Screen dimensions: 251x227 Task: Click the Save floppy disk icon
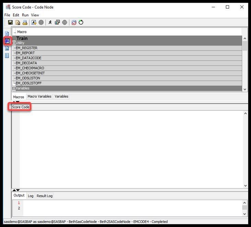[10, 22]
